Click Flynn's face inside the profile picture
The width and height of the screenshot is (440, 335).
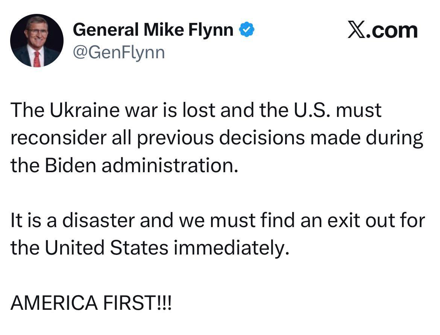point(38,34)
